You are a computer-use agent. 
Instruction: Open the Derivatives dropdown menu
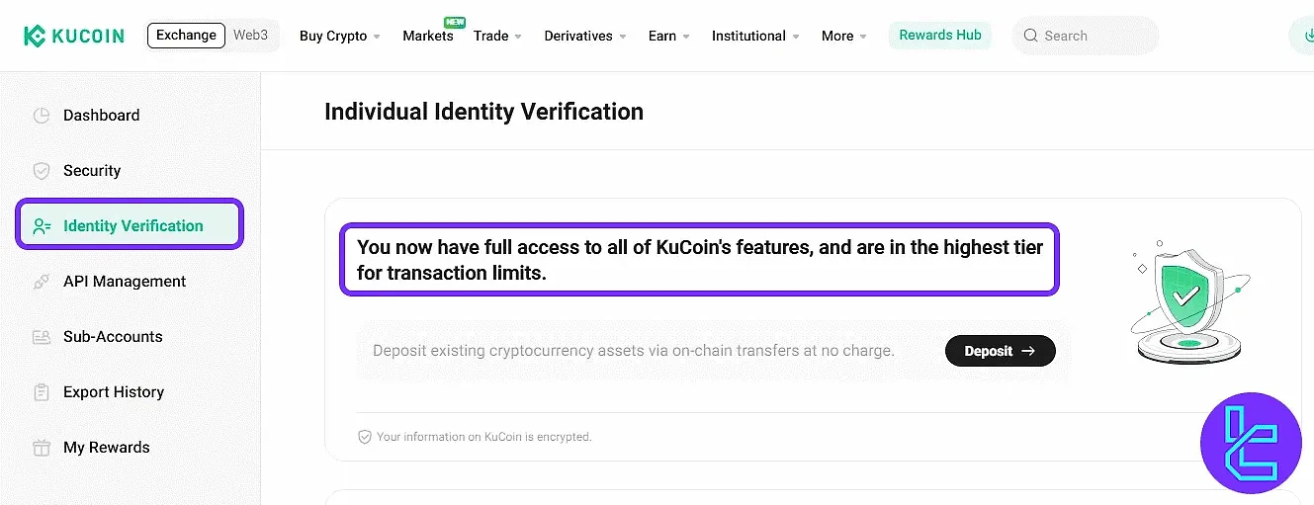coord(584,37)
